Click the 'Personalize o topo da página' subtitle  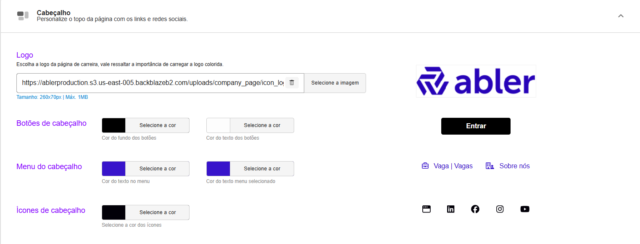tap(112, 19)
